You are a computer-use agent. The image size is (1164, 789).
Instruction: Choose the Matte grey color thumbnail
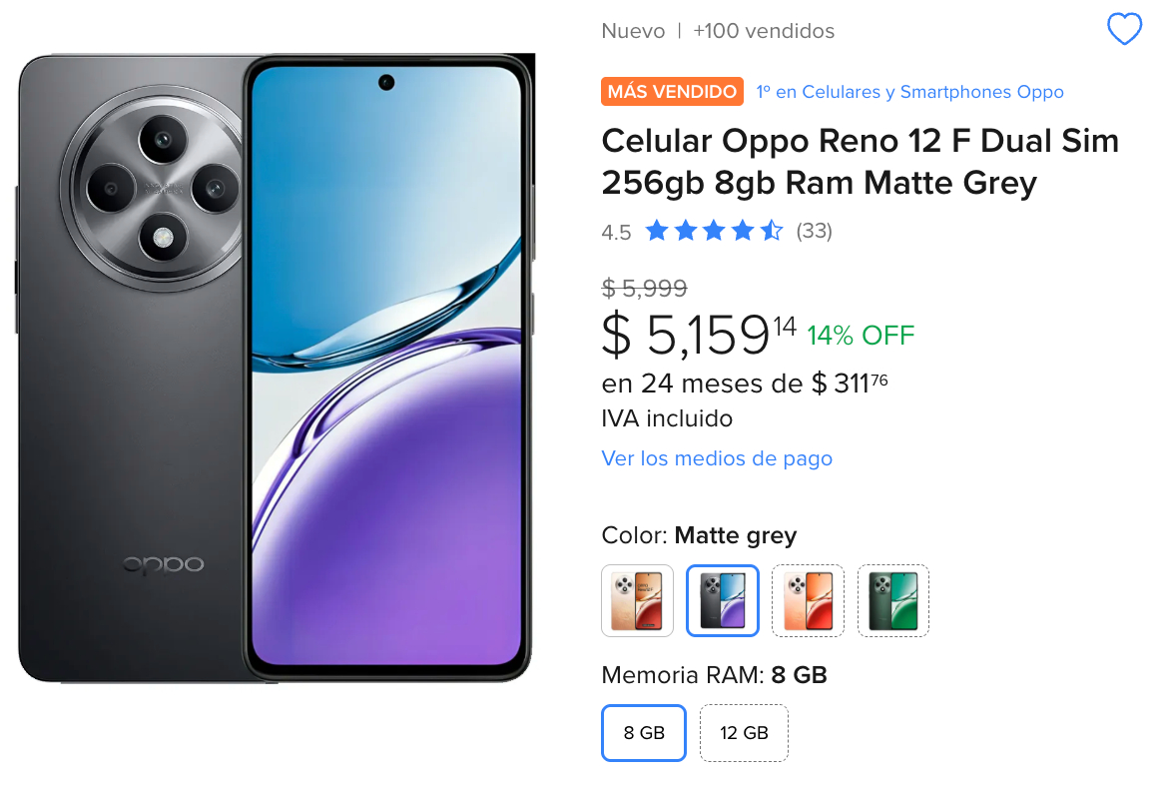[723, 600]
